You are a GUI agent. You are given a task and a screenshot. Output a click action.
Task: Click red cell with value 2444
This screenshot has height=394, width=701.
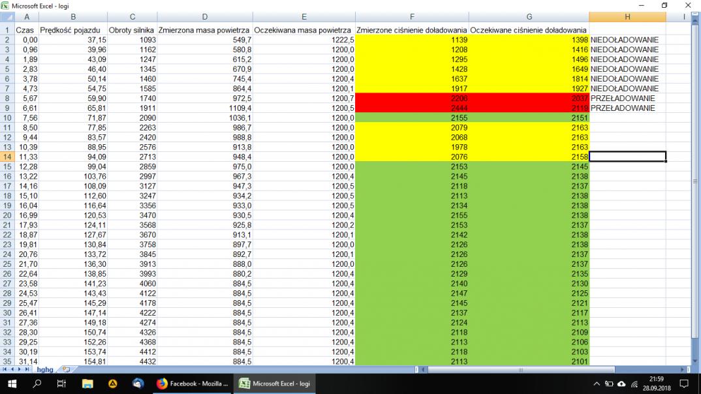(413, 108)
